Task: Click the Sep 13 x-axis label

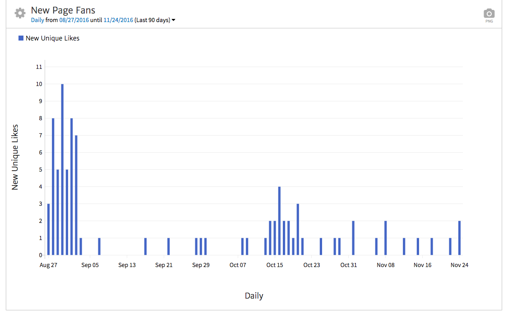Action: point(127,265)
